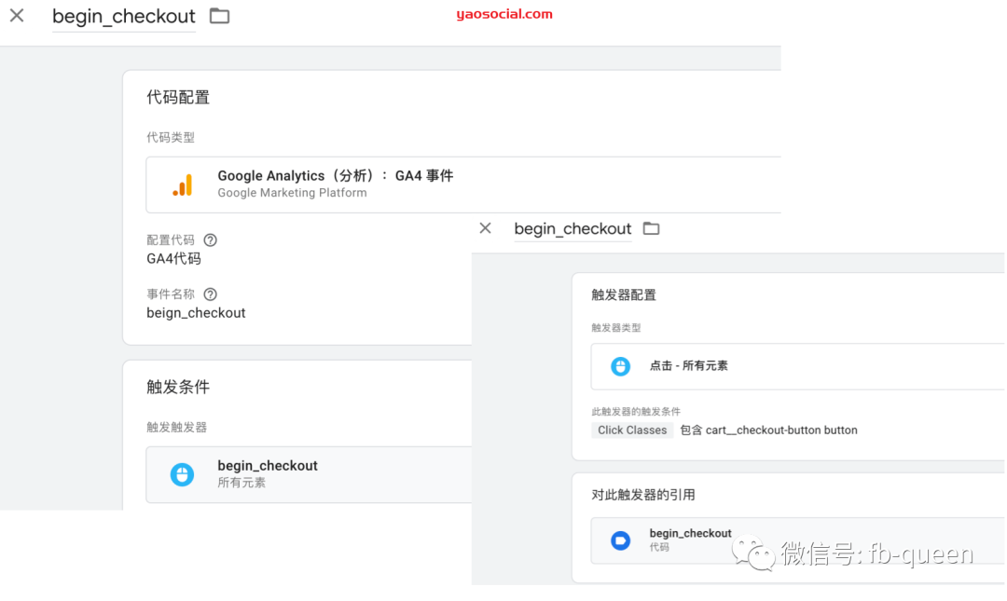Click the folder icon in the trigger dialog header
This screenshot has width=1007, height=601.
click(650, 228)
